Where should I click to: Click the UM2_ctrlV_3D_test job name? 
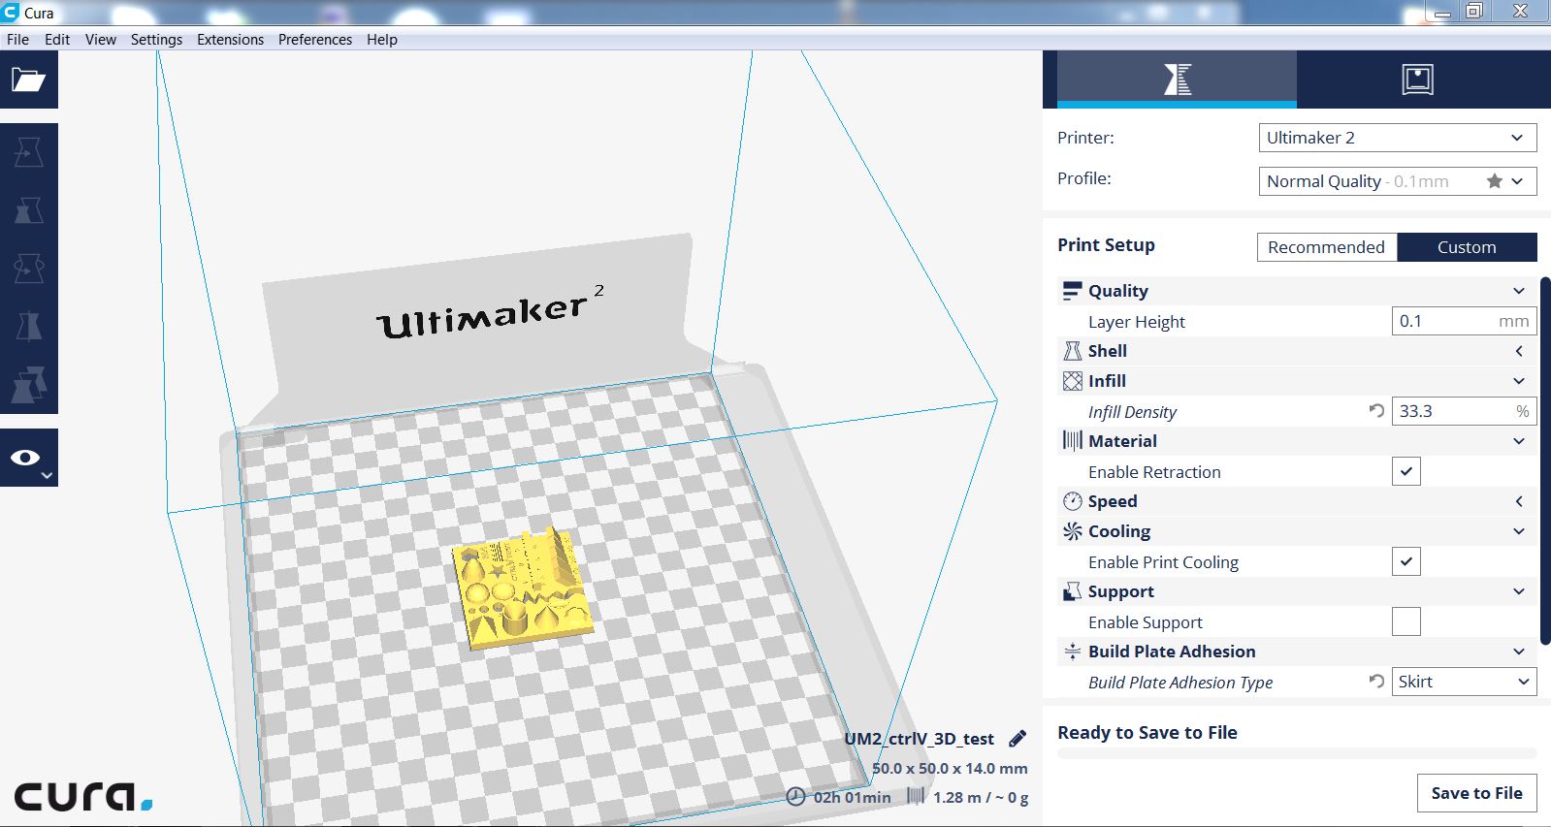click(x=919, y=739)
